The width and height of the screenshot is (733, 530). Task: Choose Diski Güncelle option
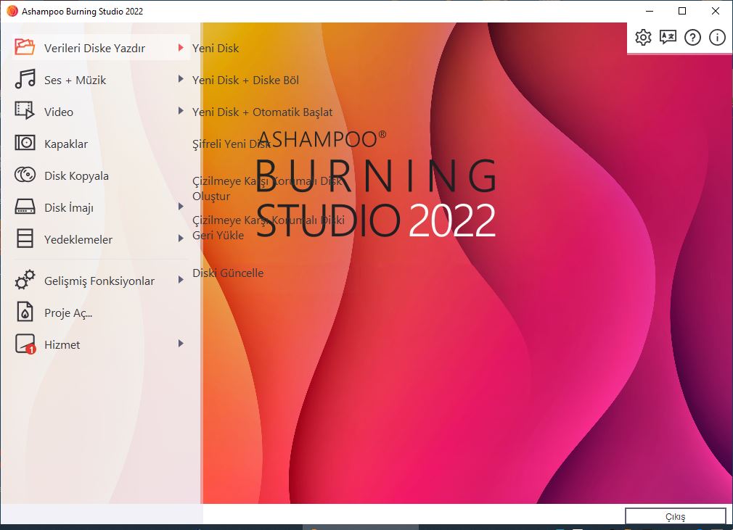228,273
